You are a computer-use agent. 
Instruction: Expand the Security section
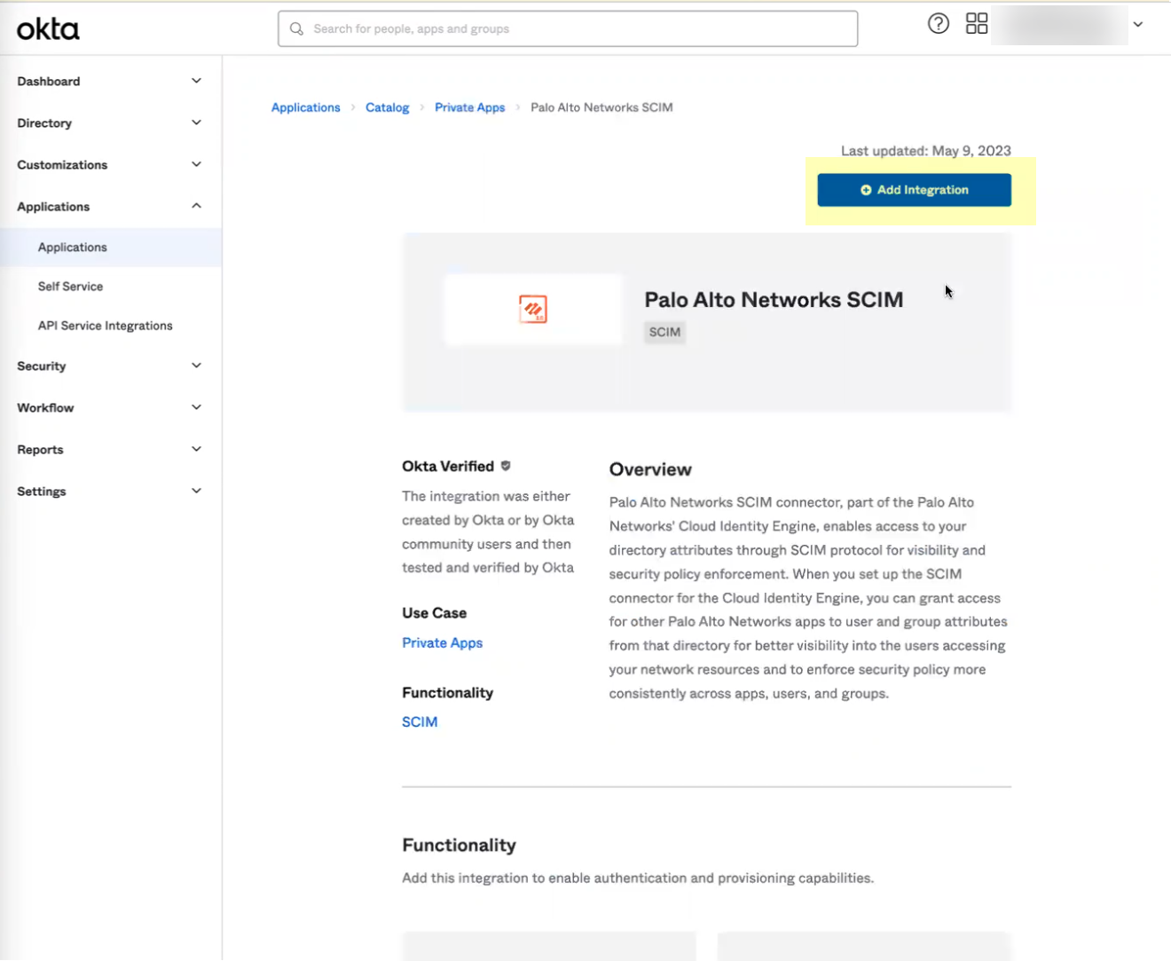click(x=109, y=366)
